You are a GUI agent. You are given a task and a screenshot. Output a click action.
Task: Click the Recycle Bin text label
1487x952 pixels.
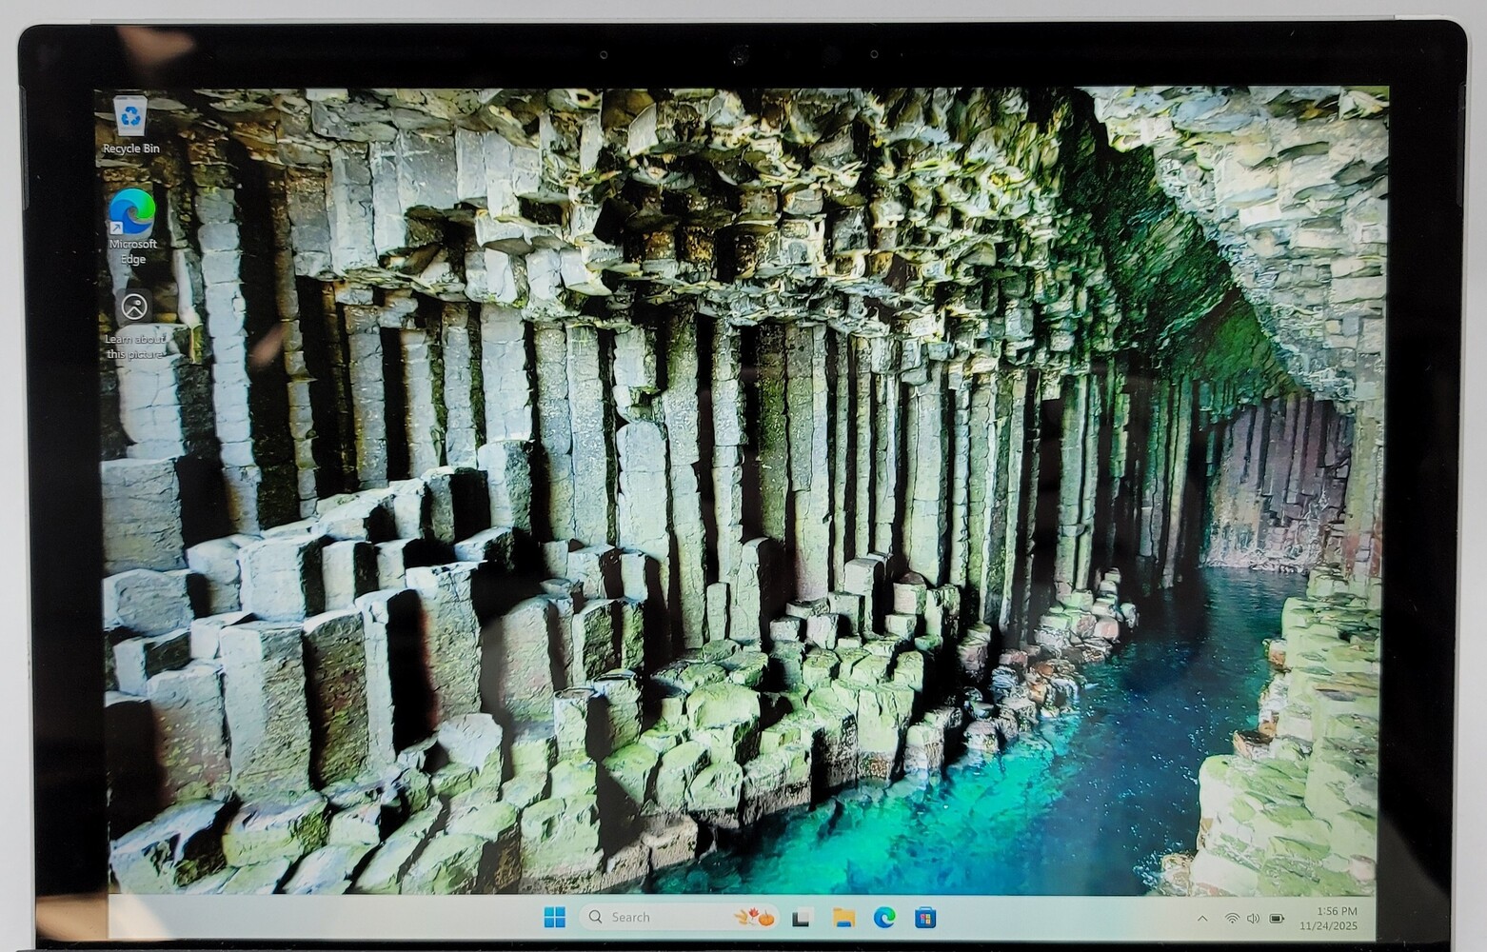131,149
